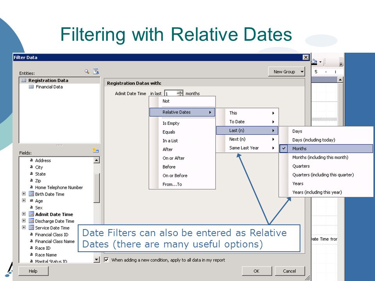
Task: Click the search entities magnifier icon
Action: (x=87, y=71)
